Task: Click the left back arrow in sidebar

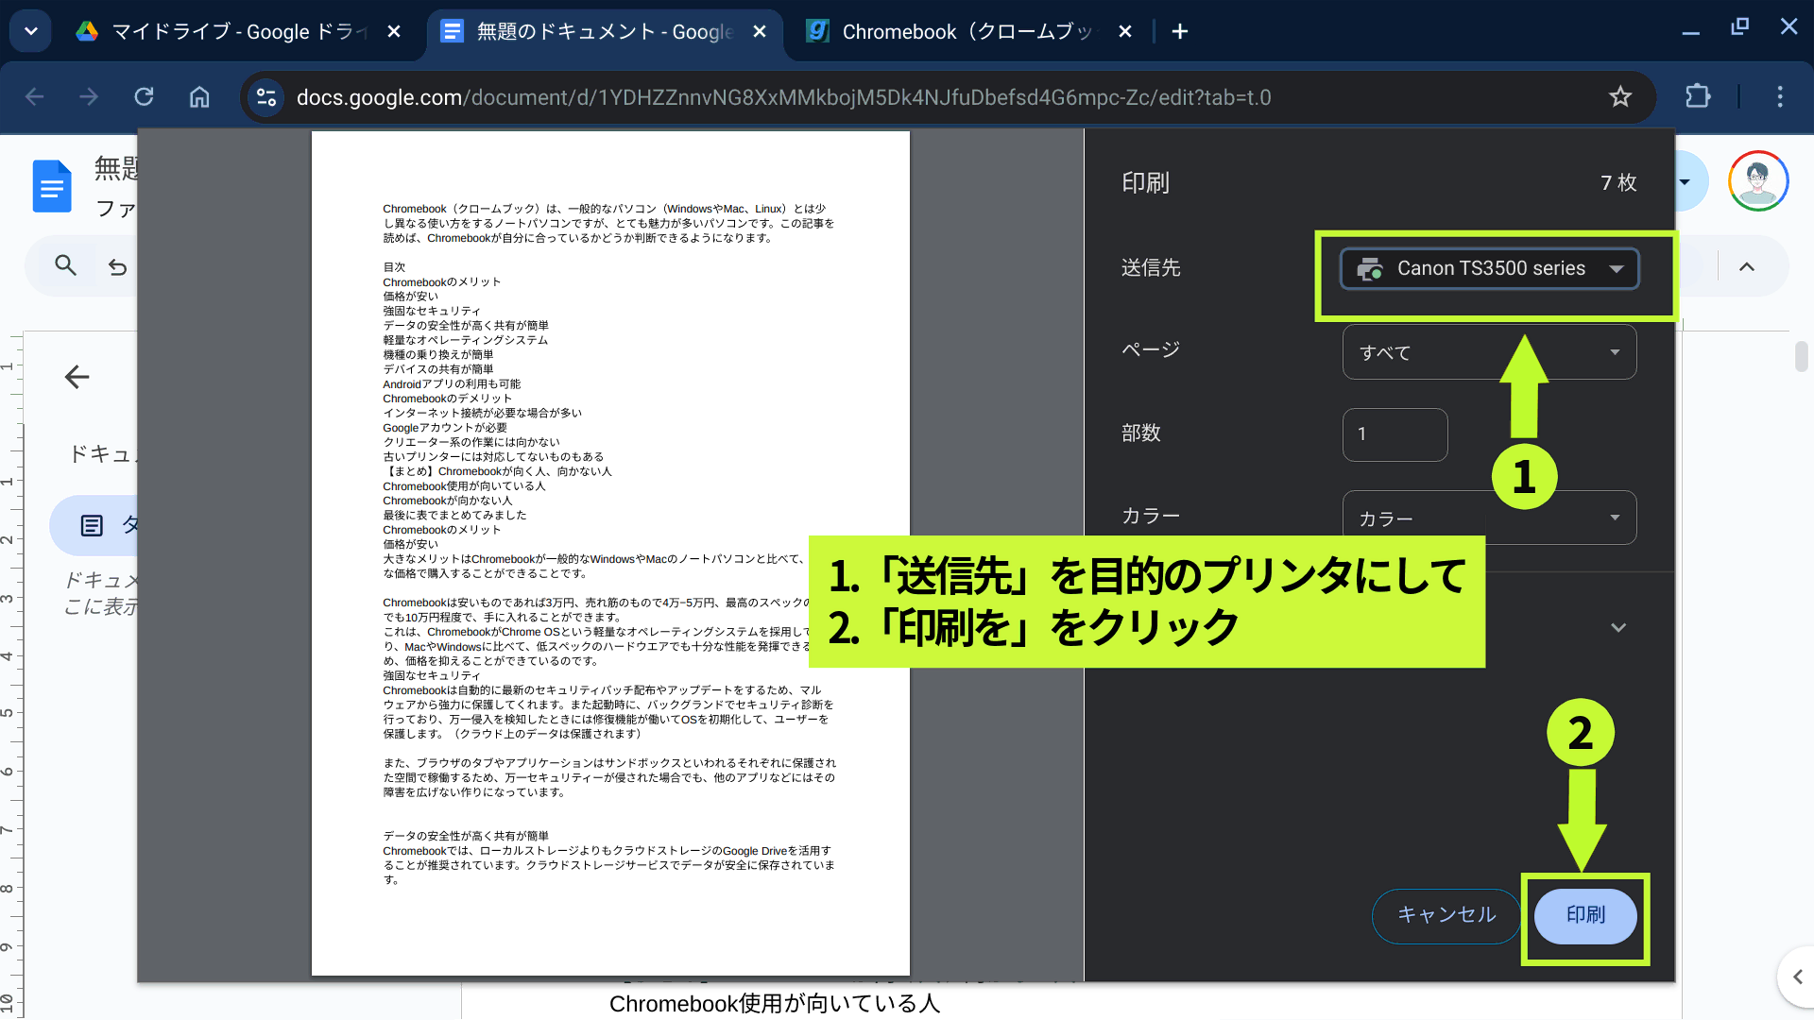Action: 77,377
